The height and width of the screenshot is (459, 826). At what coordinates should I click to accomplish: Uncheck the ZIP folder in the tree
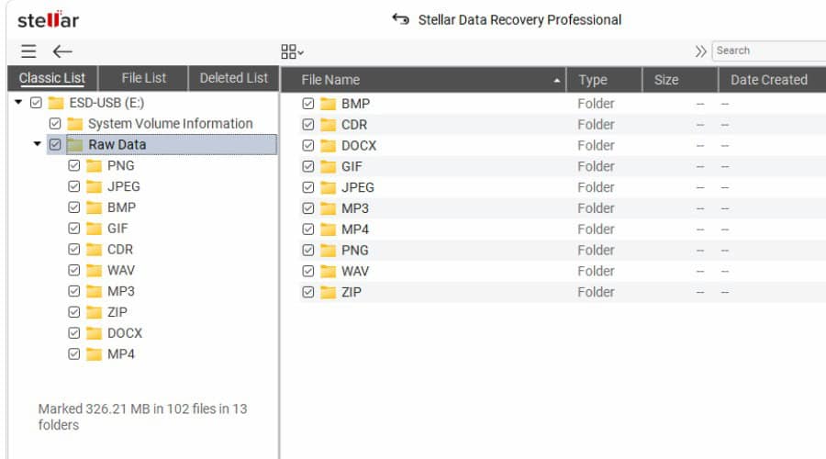tap(73, 312)
